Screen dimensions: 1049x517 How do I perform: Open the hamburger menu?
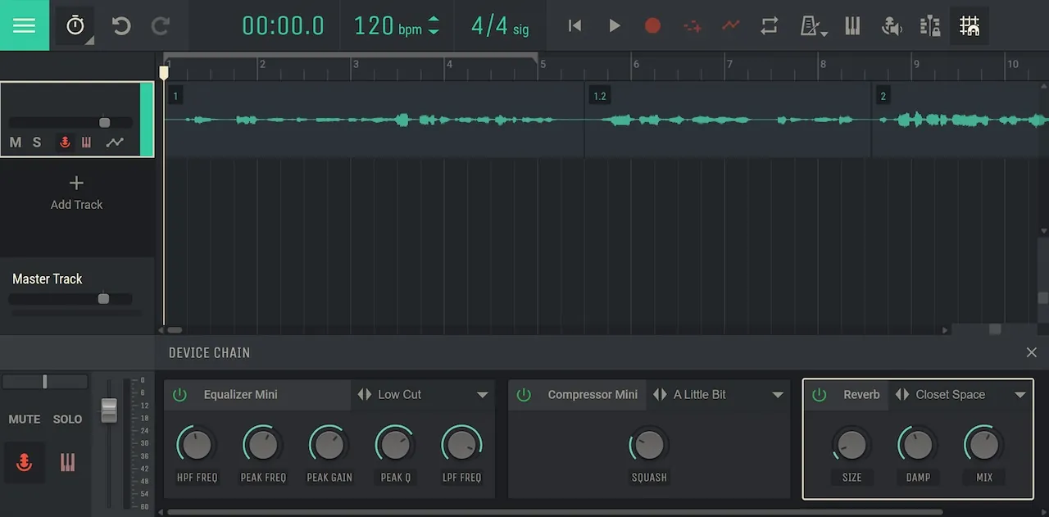(x=24, y=25)
